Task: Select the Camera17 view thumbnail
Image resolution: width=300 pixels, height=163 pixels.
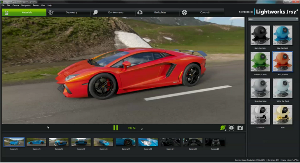Action: pyautogui.click(x=81, y=142)
